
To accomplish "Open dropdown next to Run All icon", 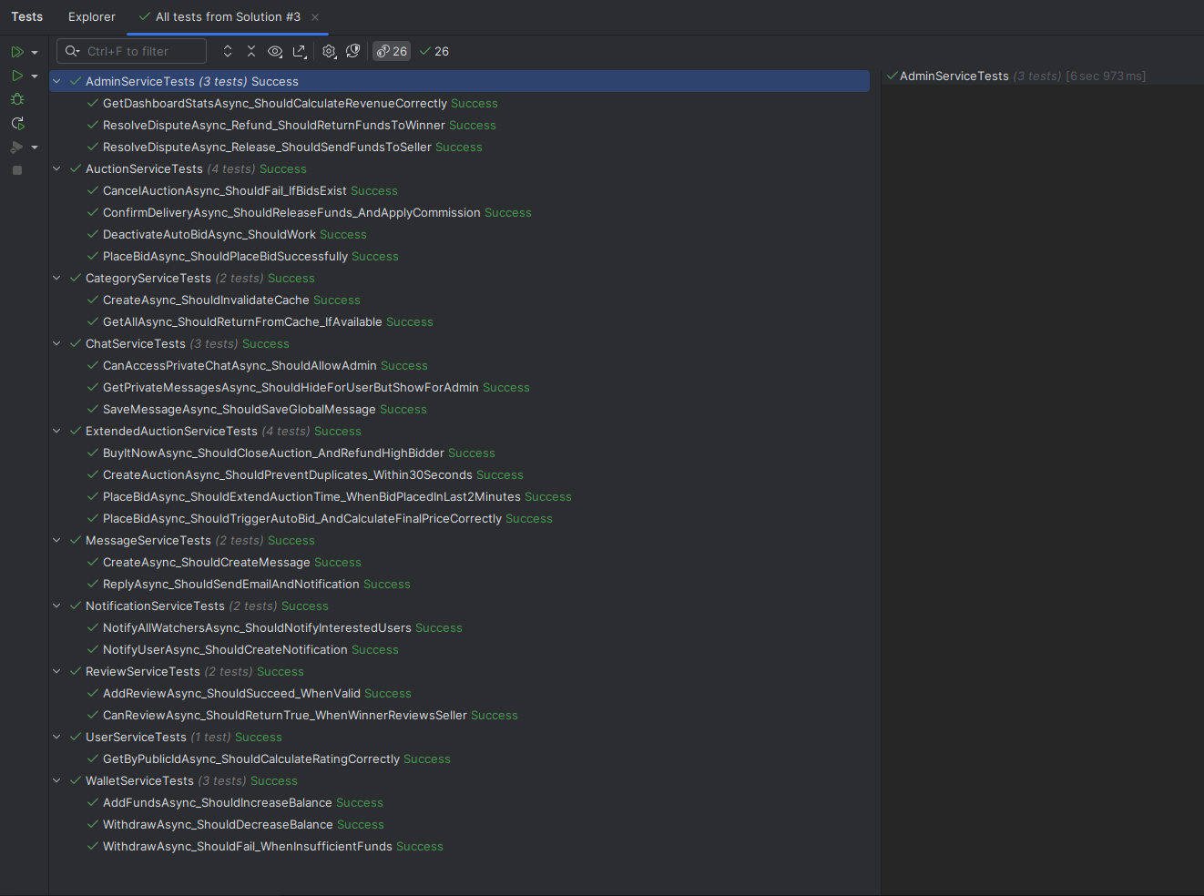I will click(35, 53).
